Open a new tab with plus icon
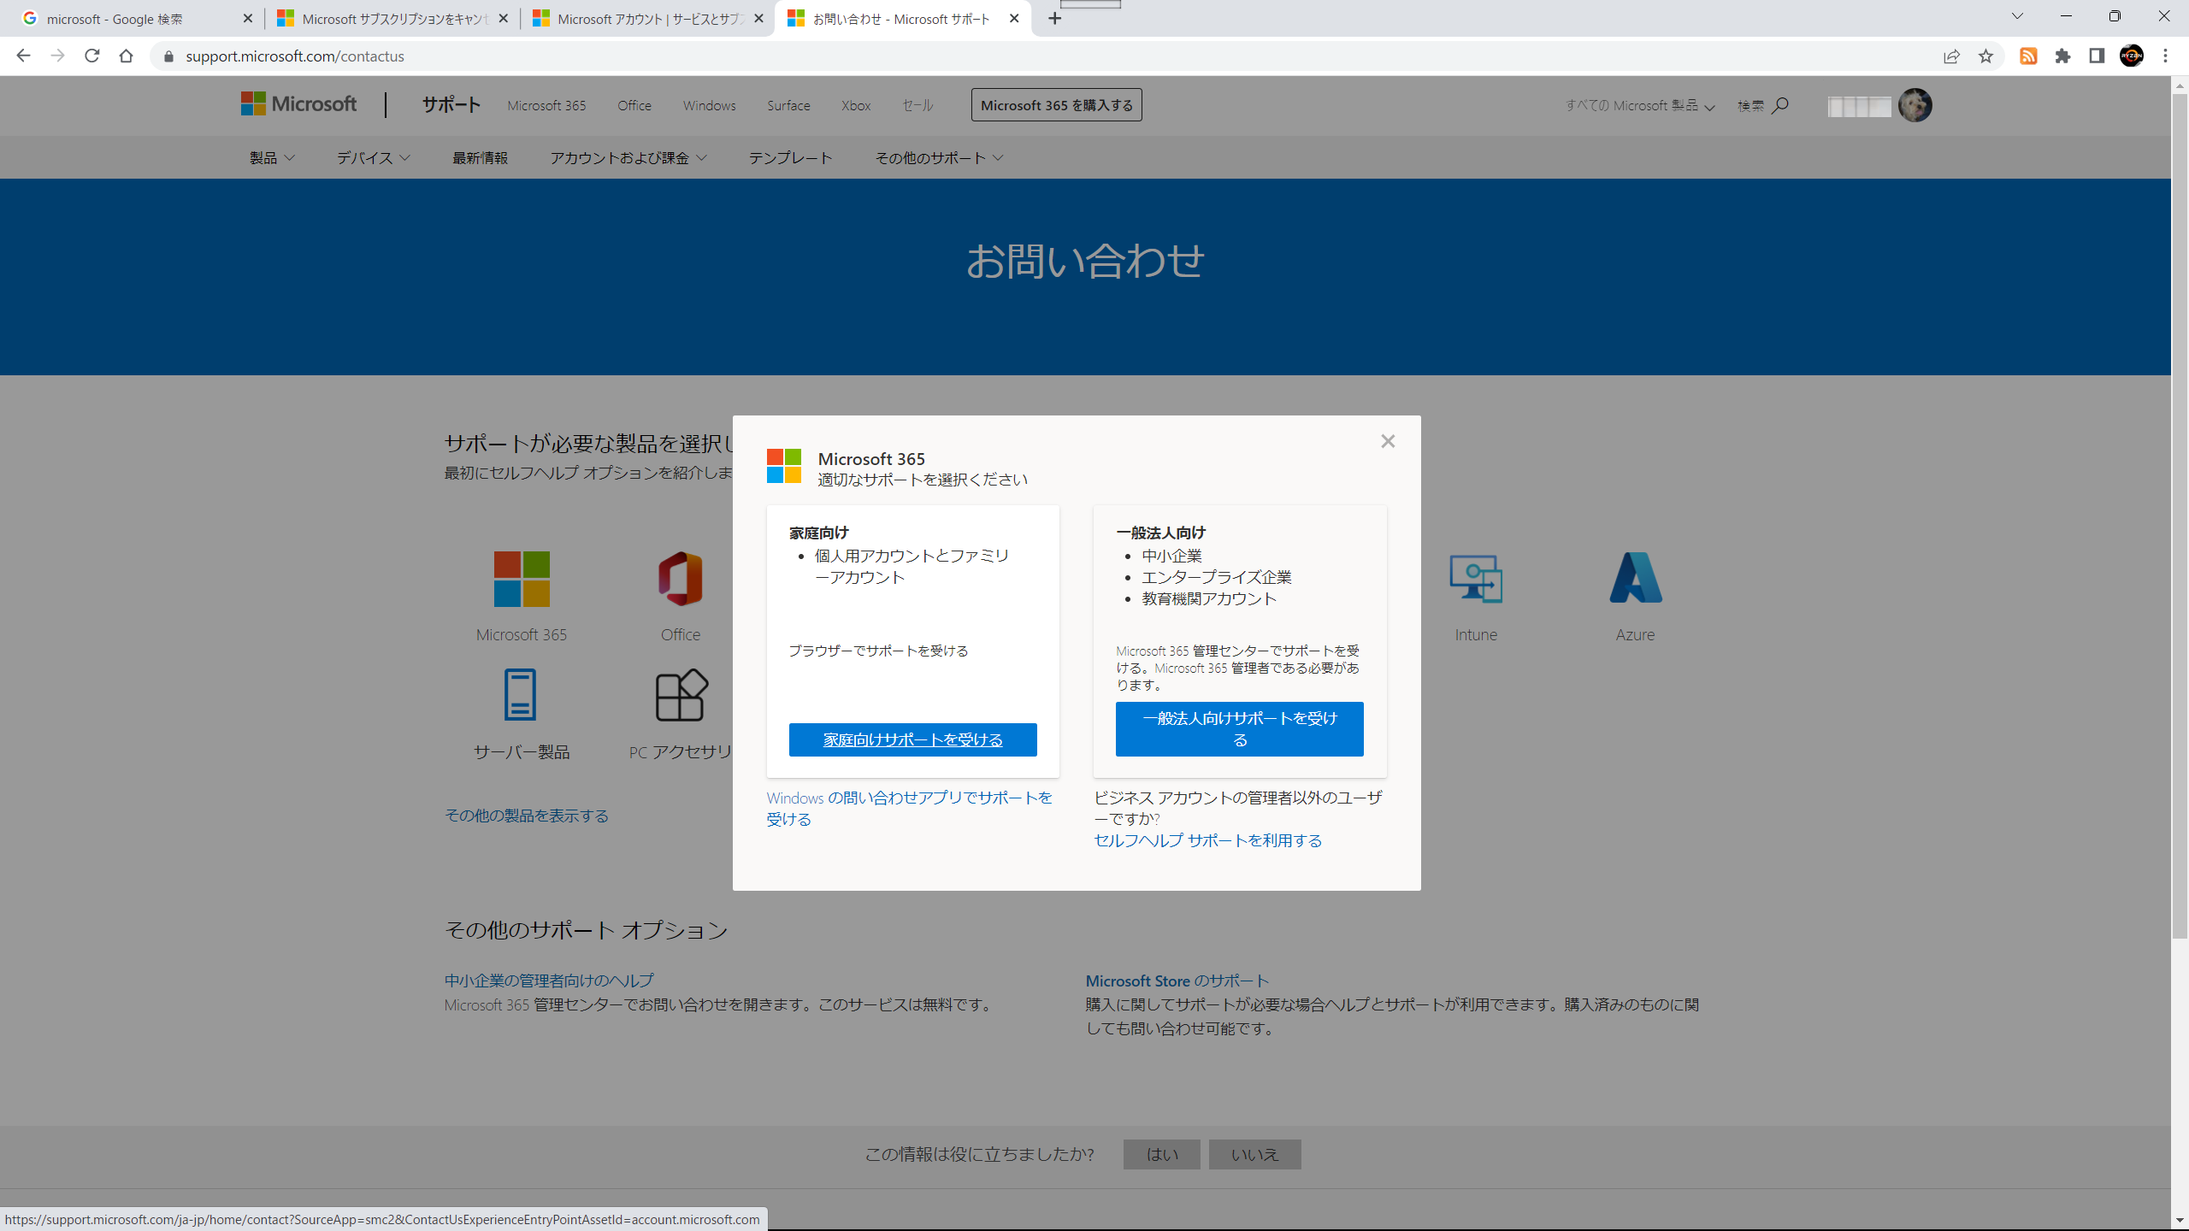This screenshot has width=2189, height=1231. click(1054, 18)
